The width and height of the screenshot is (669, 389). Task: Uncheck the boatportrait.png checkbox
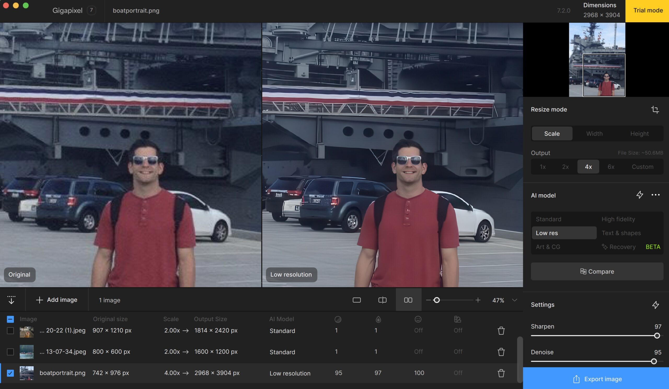tap(10, 373)
